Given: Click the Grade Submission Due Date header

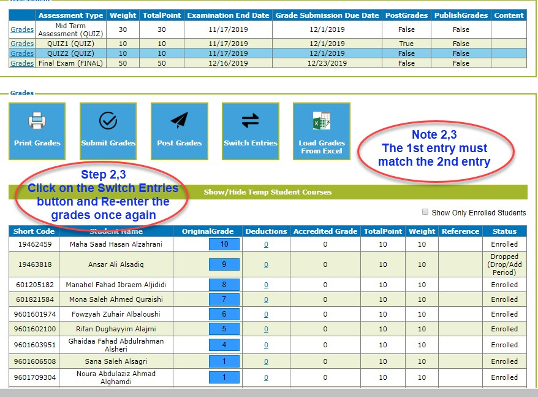Looking at the screenshot, I should (327, 15).
